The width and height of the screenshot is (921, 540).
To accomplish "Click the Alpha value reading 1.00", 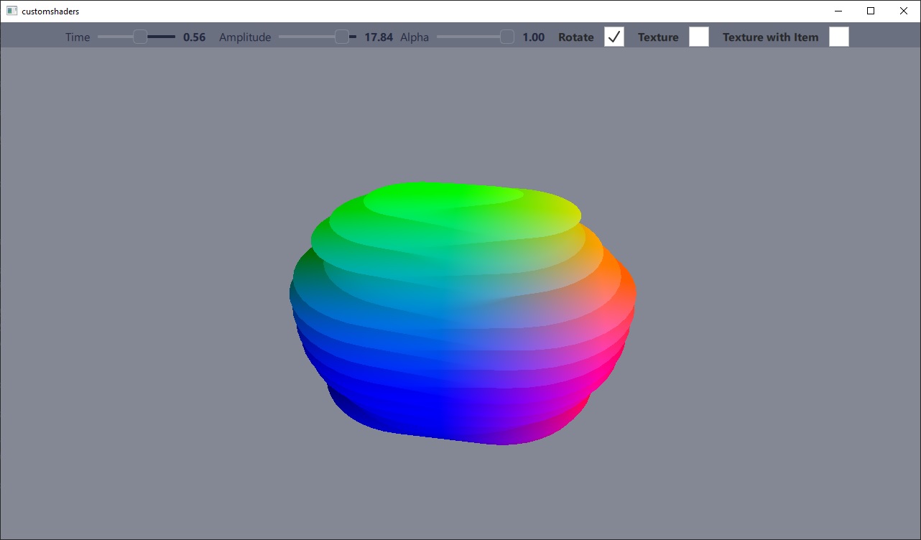I will pos(533,37).
